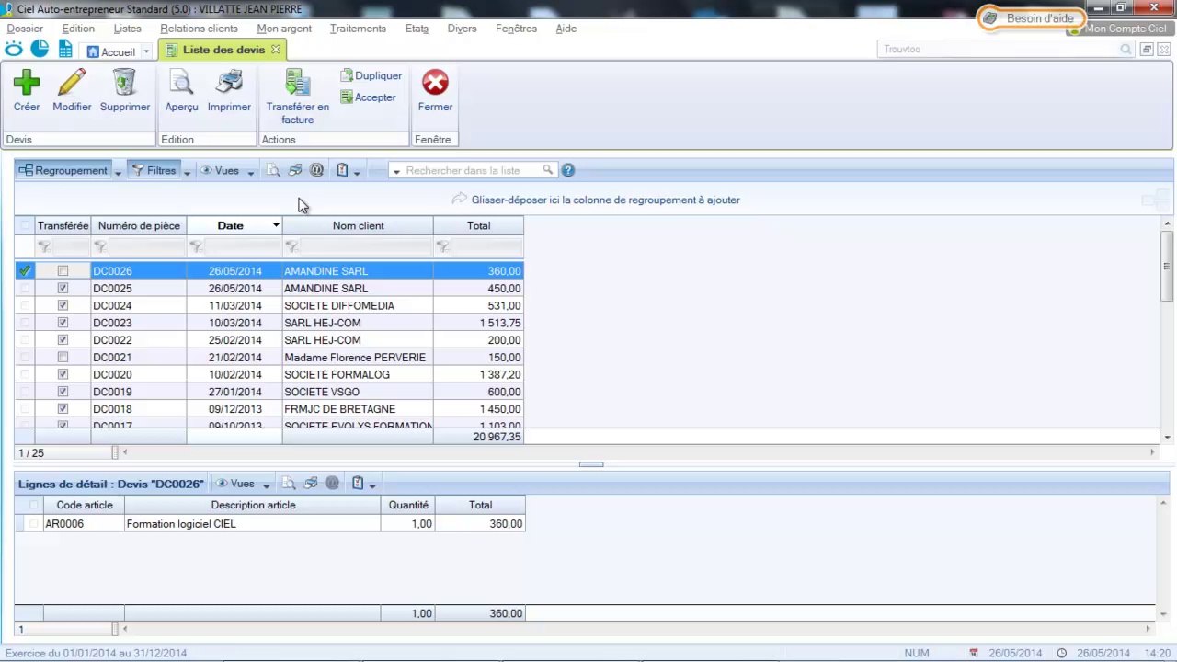
Task: Click the email icon in detail lines toolbar
Action: (x=332, y=483)
